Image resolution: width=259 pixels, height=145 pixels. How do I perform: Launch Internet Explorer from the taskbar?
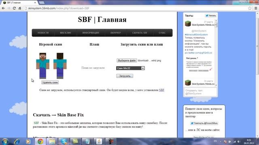[17, 141]
